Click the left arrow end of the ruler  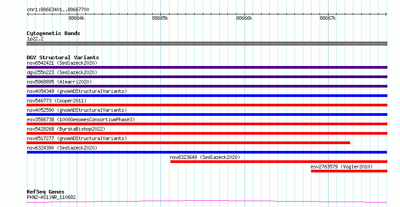(x=28, y=14)
